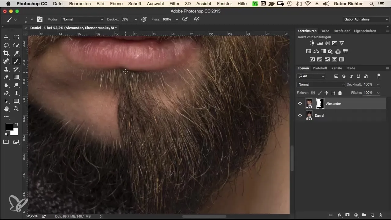Switch to the Kanäle tab
This screenshot has height=220, width=391.
[337, 68]
